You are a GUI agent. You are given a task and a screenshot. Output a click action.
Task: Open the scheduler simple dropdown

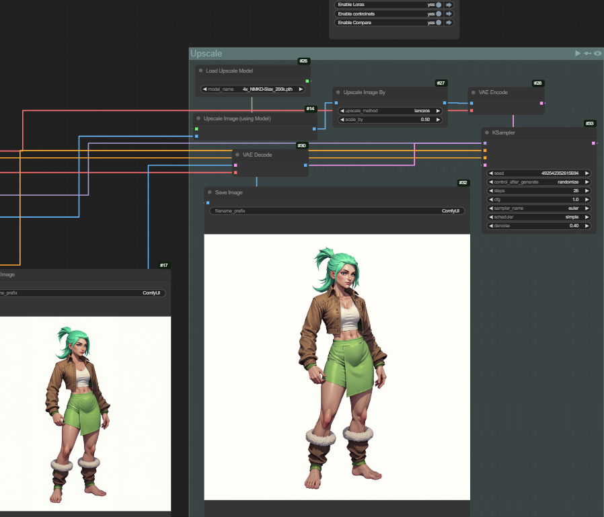(x=539, y=217)
